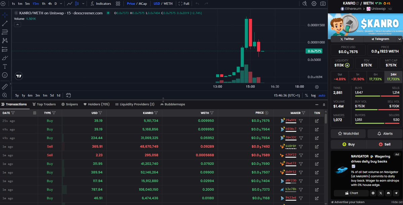Open the go-to-date calendar icon
This screenshot has width=403, height=205.
click(x=68, y=95)
